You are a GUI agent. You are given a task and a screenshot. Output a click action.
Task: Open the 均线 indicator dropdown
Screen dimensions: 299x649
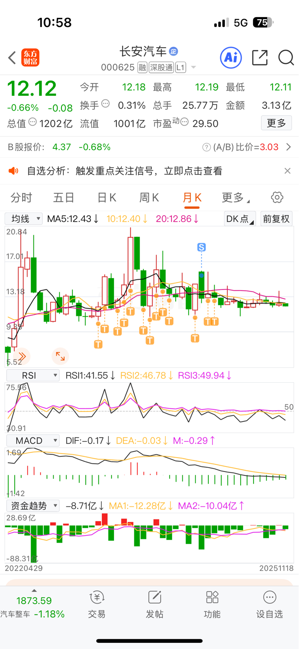click(23, 219)
